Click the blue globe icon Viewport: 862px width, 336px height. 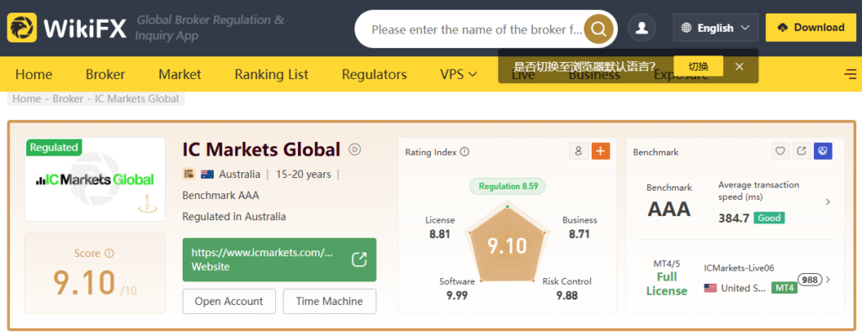[823, 151]
